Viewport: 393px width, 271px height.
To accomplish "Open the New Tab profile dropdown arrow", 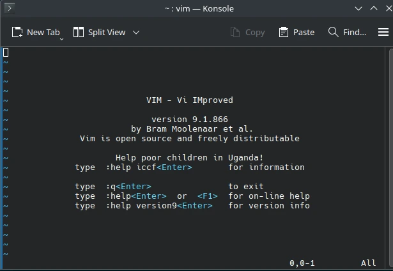I will [62, 39].
